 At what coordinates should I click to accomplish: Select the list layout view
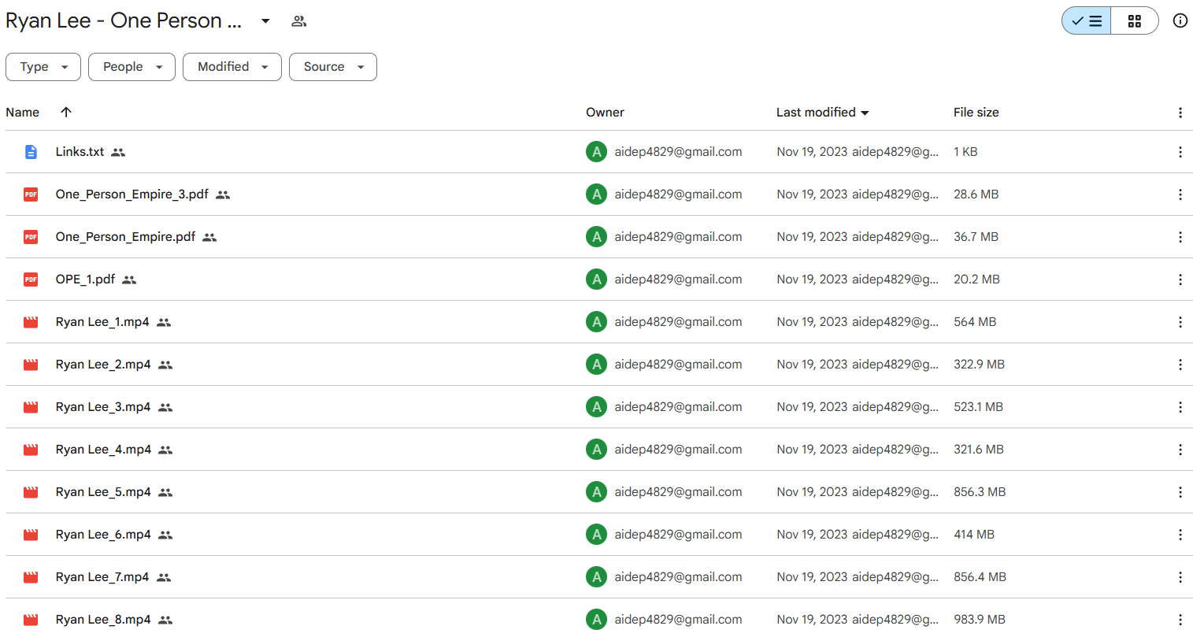pyautogui.click(x=1087, y=21)
